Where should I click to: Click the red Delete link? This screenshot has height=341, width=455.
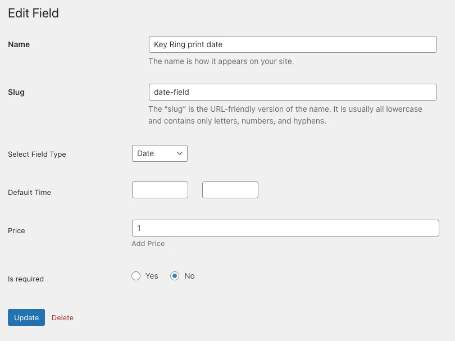coord(62,317)
